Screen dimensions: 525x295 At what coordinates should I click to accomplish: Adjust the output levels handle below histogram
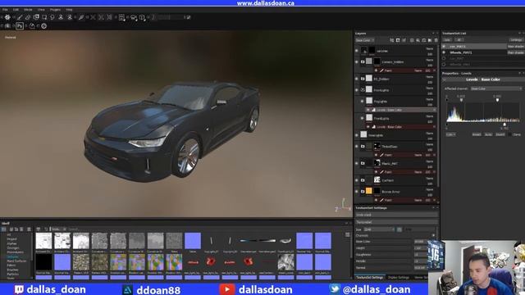(504, 125)
